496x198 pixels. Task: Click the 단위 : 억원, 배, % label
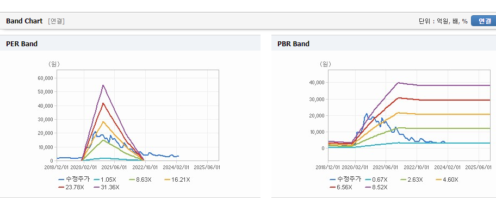point(443,21)
